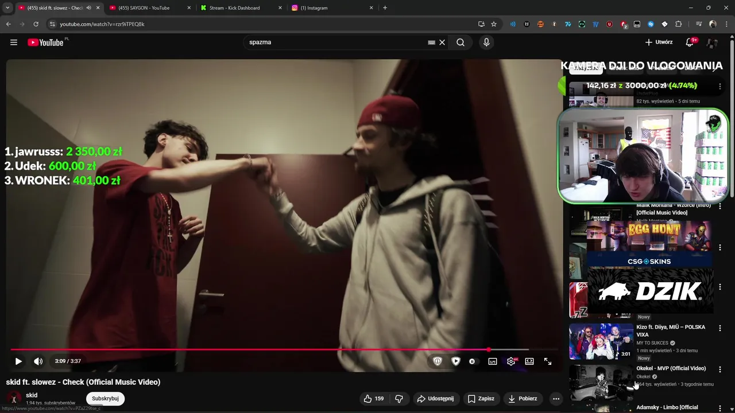Switch to theater mode view
The image size is (735, 413).
pos(529,361)
